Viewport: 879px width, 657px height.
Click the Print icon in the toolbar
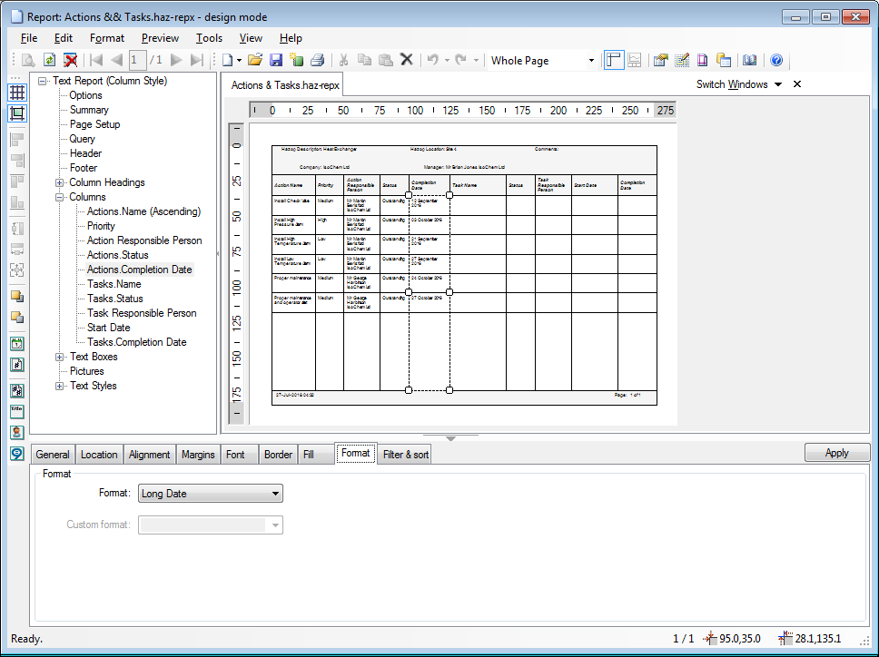(317, 61)
